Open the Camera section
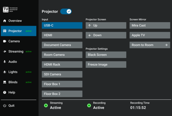The width and height of the screenshot is (172, 116). (x=19, y=41)
